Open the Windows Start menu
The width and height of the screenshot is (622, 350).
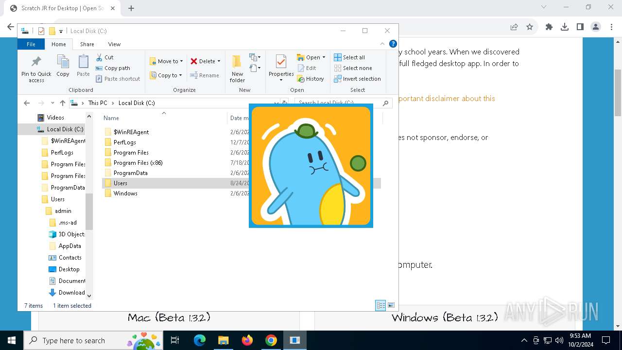click(x=12, y=340)
